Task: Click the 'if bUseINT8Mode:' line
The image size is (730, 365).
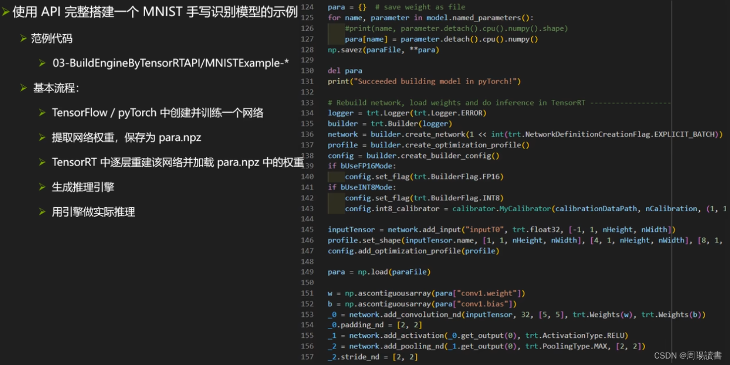Action: tap(362, 187)
